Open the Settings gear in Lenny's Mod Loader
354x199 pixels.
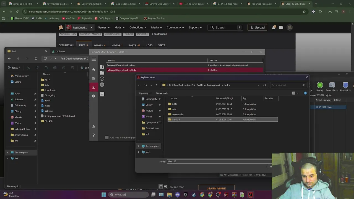point(93,96)
